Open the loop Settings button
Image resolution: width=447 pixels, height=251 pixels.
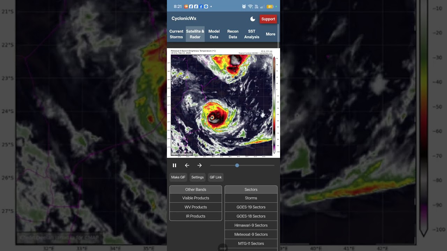coord(197,177)
